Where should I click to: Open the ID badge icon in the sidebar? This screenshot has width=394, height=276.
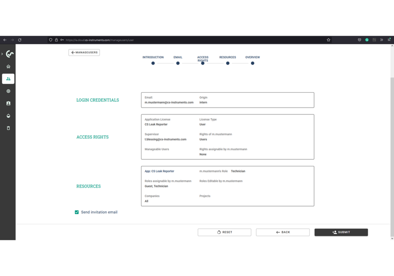(8, 103)
